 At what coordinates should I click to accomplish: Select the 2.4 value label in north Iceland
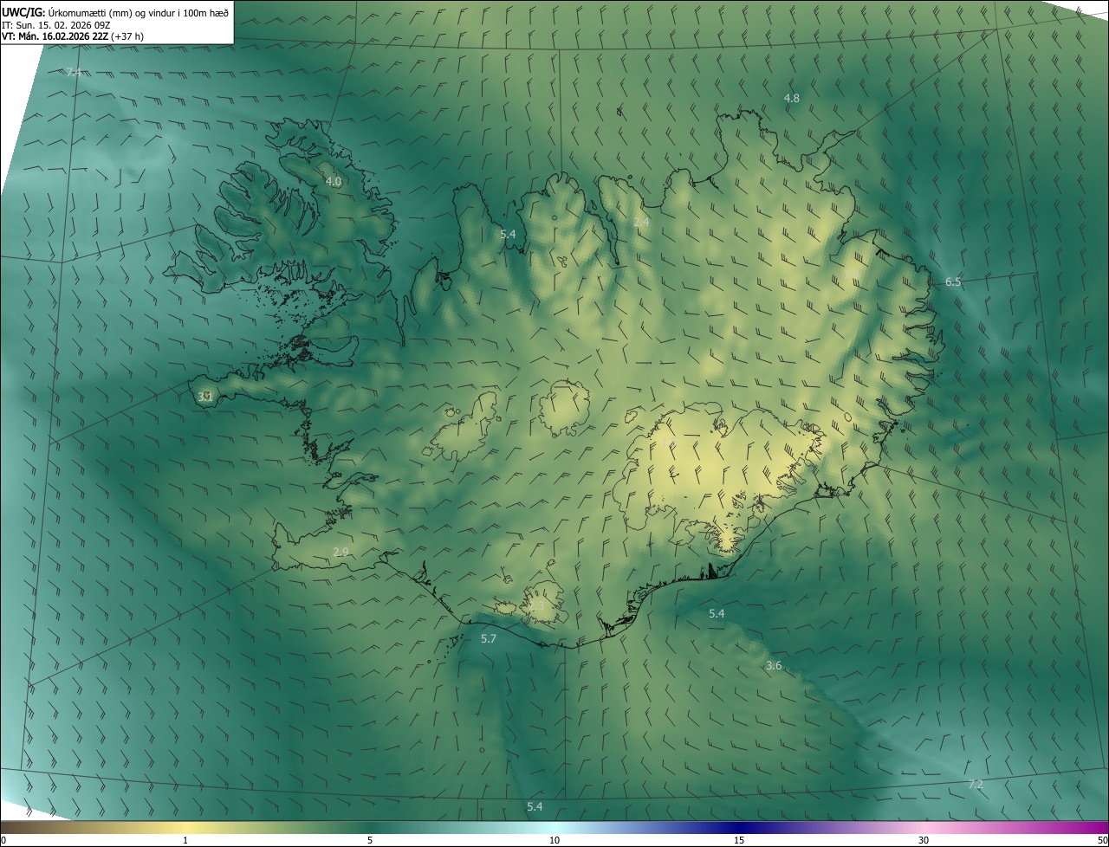pyautogui.click(x=641, y=223)
